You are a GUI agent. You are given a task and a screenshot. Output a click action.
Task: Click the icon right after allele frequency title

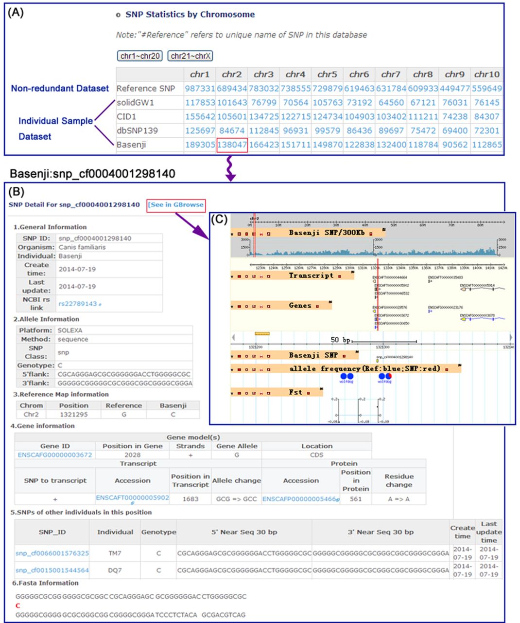click(447, 369)
